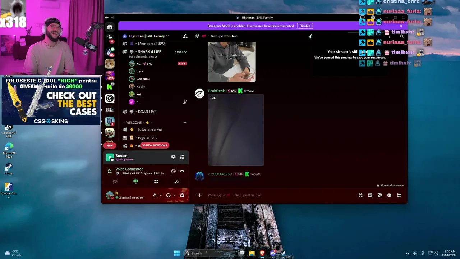Disable Streamer Mode via Disable button
Viewport: 460px width, 259px height.
(305, 26)
